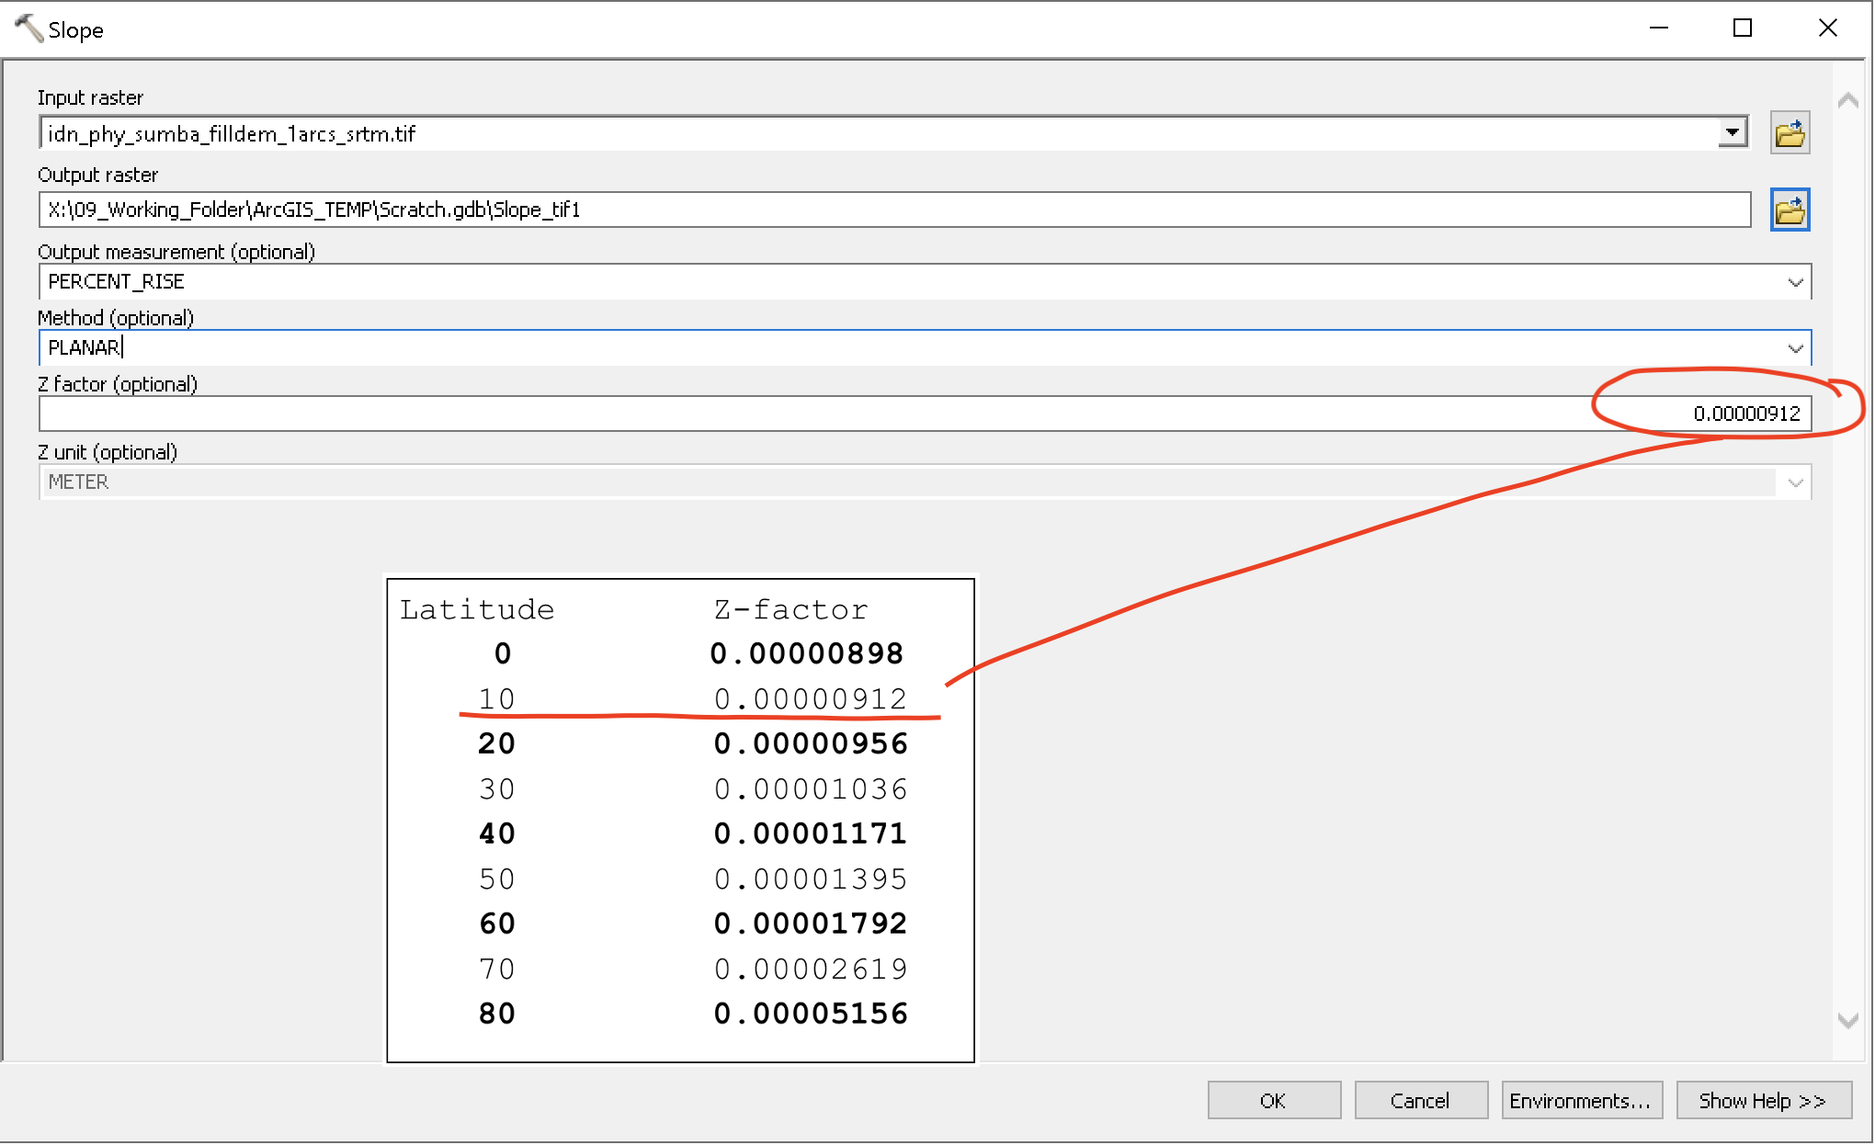Click the Latitude Z-factor reference table image
The height and width of the screenshot is (1145, 1875).
[680, 820]
